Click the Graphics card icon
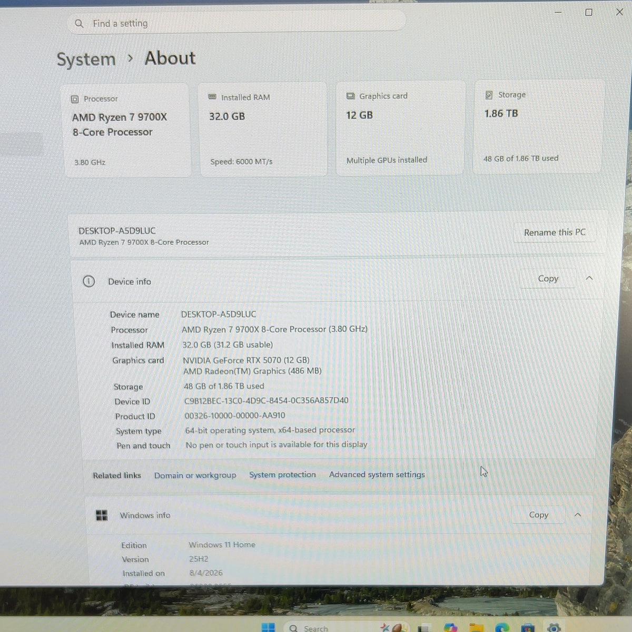Image resolution: width=632 pixels, height=632 pixels. (350, 96)
